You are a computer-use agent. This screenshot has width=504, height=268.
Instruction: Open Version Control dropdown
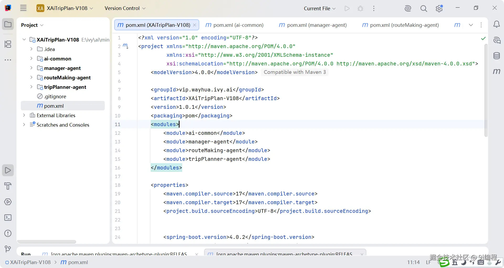click(x=125, y=8)
